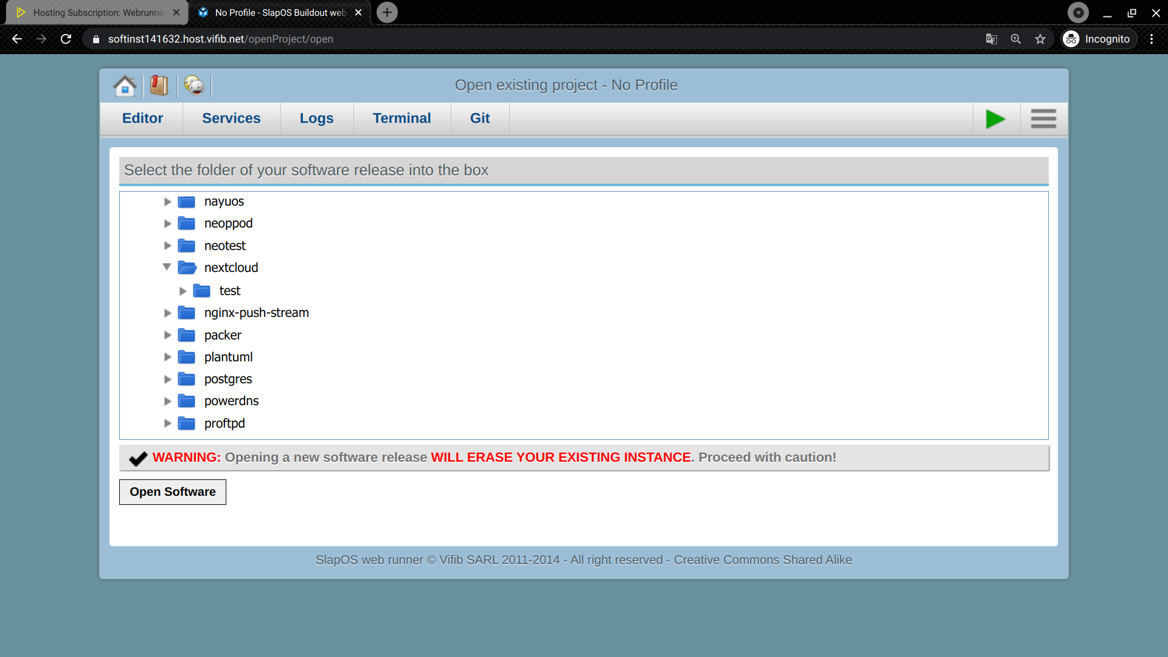Close the No Profile SlapOS tab

point(358,12)
